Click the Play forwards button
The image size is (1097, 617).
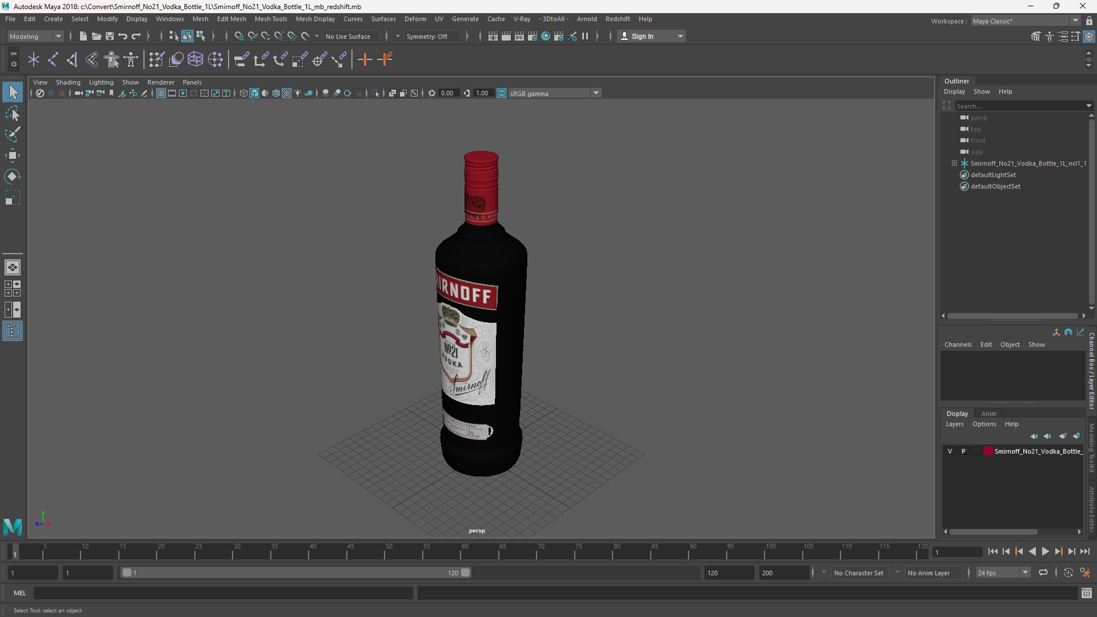tap(1045, 551)
